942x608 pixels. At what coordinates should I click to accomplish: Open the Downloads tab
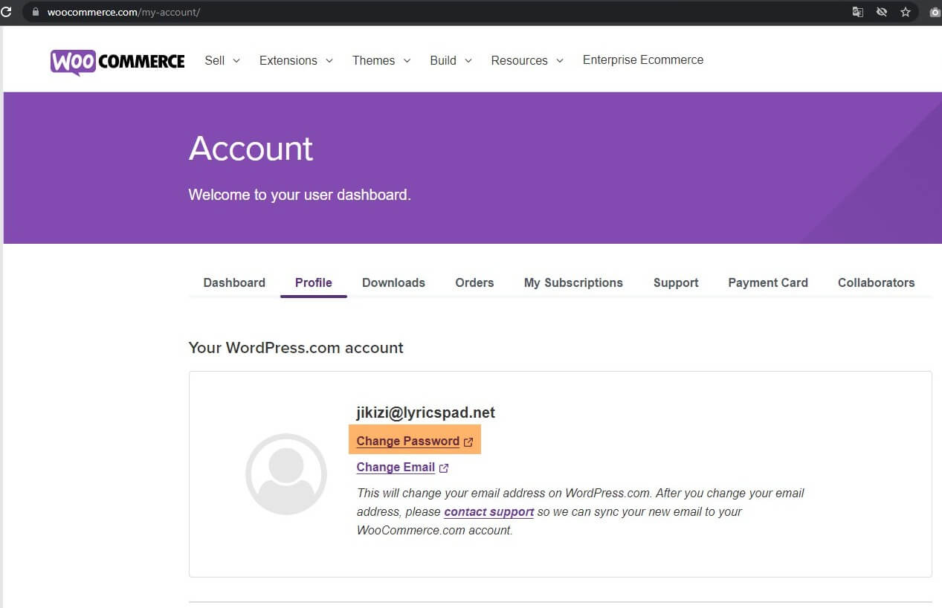click(393, 282)
